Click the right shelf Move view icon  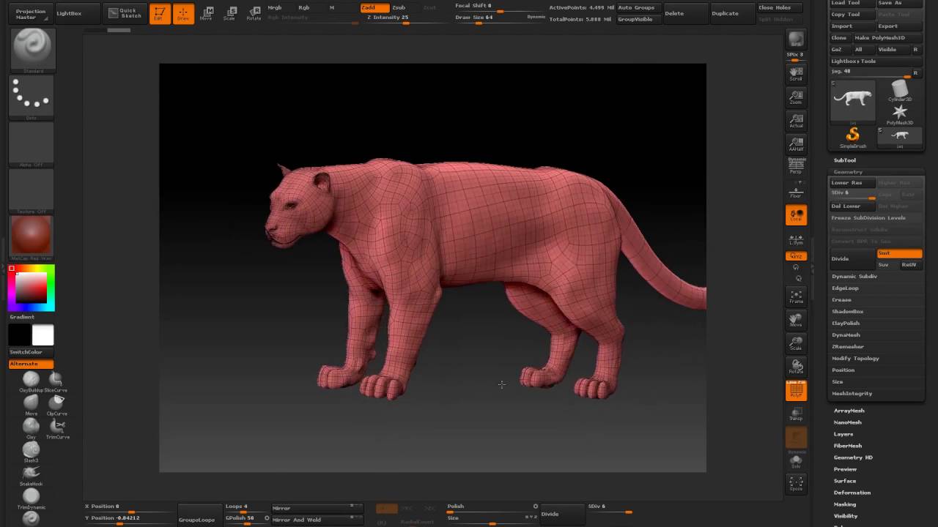click(796, 320)
